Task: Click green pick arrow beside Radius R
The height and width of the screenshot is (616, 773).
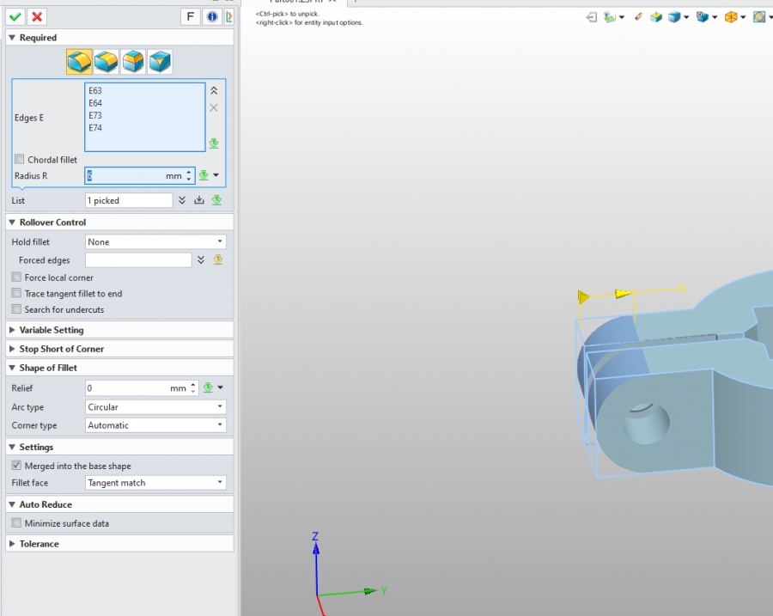Action: 204,175
